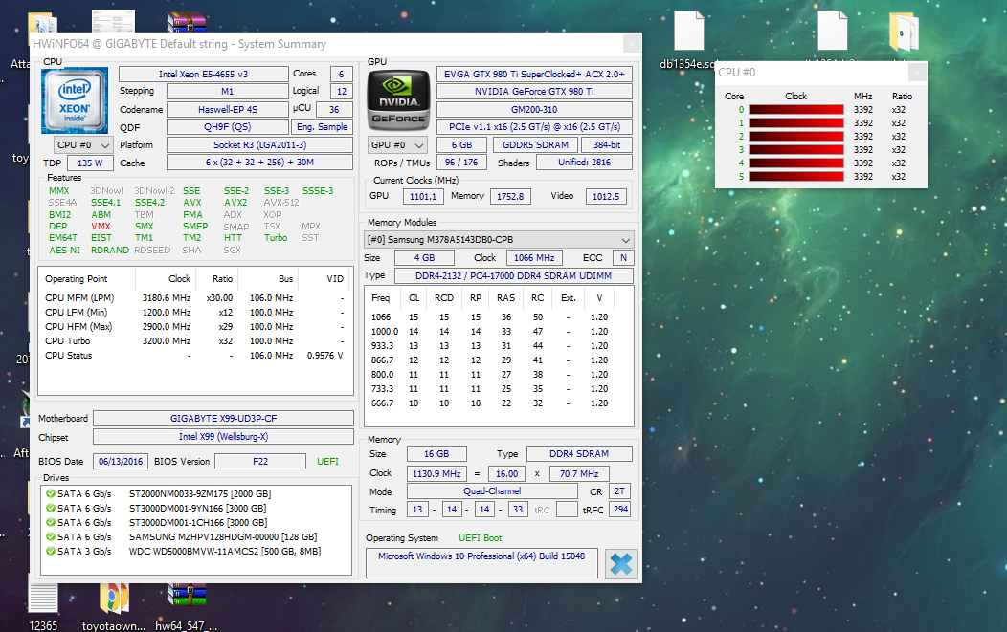The image size is (1007, 632).
Task: Click the cache 6 x (32 + 32 + 256) + 30M field
Action: tap(259, 163)
